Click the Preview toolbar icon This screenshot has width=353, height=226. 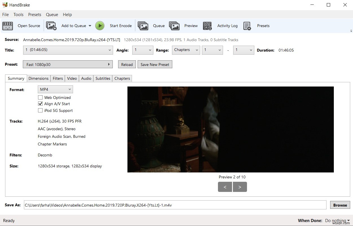tap(174, 26)
